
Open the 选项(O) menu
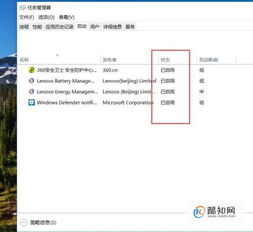[46, 17]
